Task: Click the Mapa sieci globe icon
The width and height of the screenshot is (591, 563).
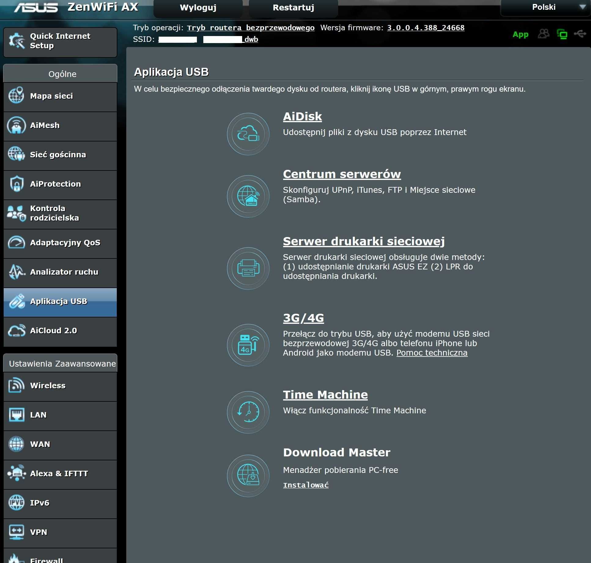Action: click(x=16, y=96)
